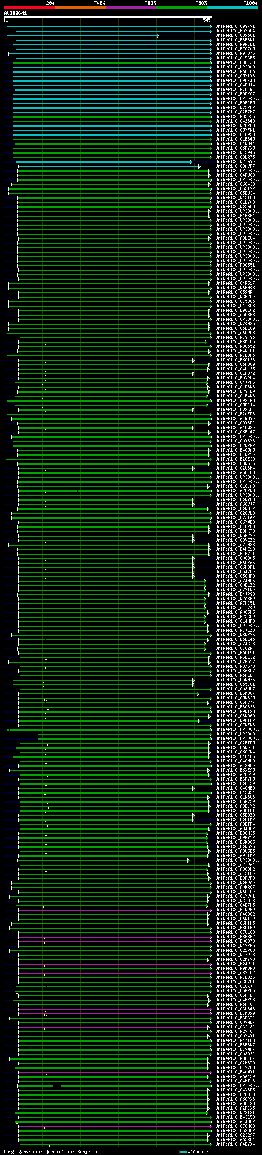
Task: Click the purple ~60% identity scale segment
Action: [131, 7]
